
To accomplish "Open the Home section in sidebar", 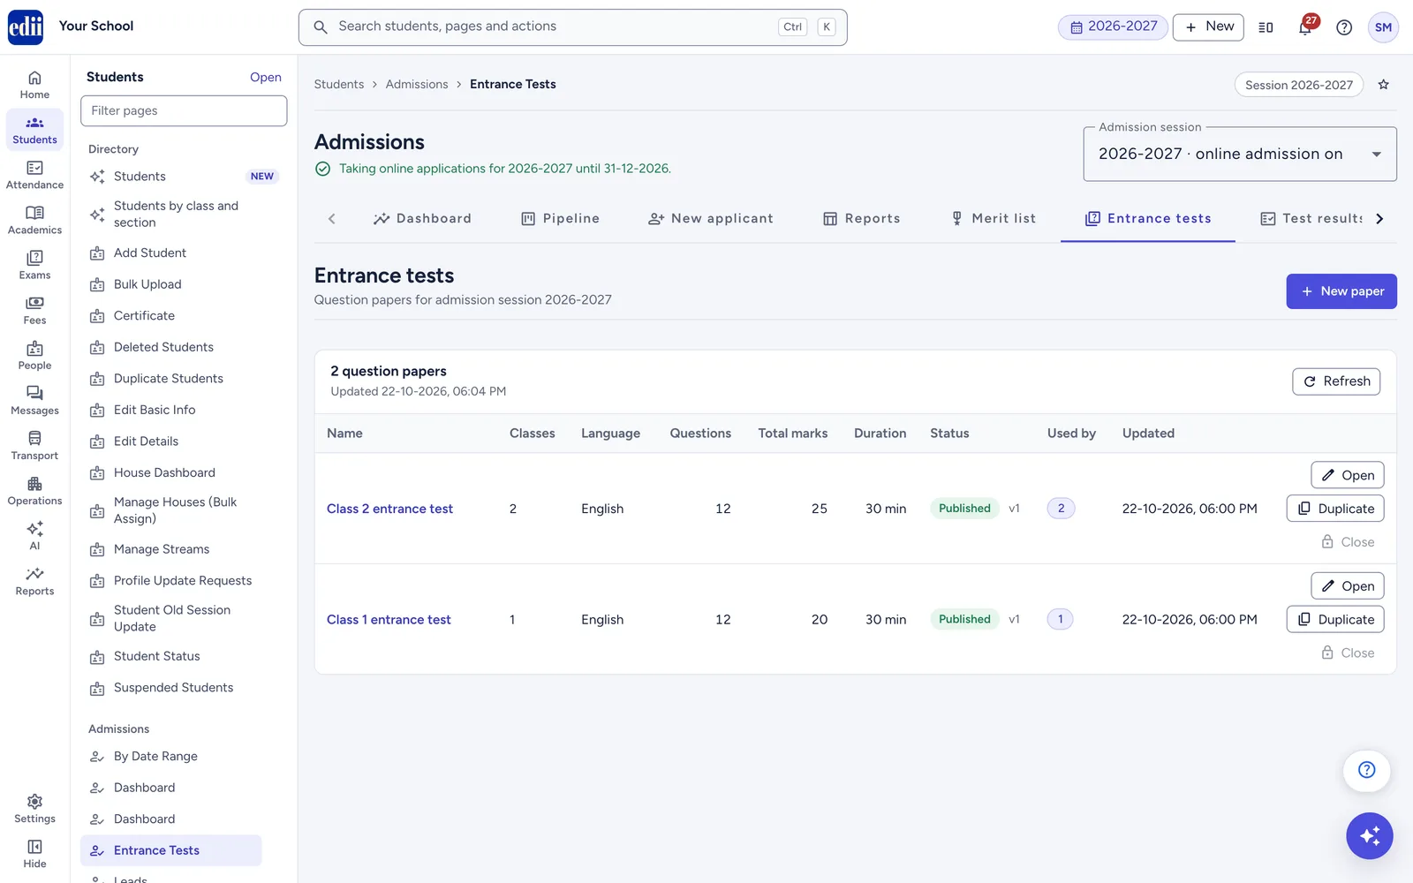I will click(x=34, y=85).
